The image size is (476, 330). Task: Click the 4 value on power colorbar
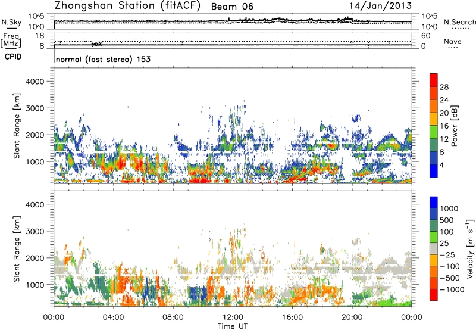coord(441,165)
